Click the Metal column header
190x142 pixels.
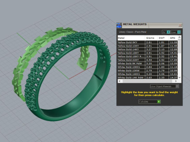coord(131,38)
